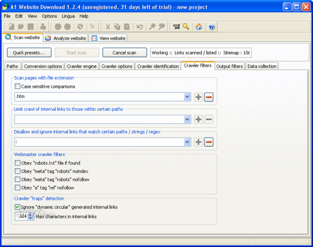
Task: Switch to the View website tab
Action: [x=108, y=38]
